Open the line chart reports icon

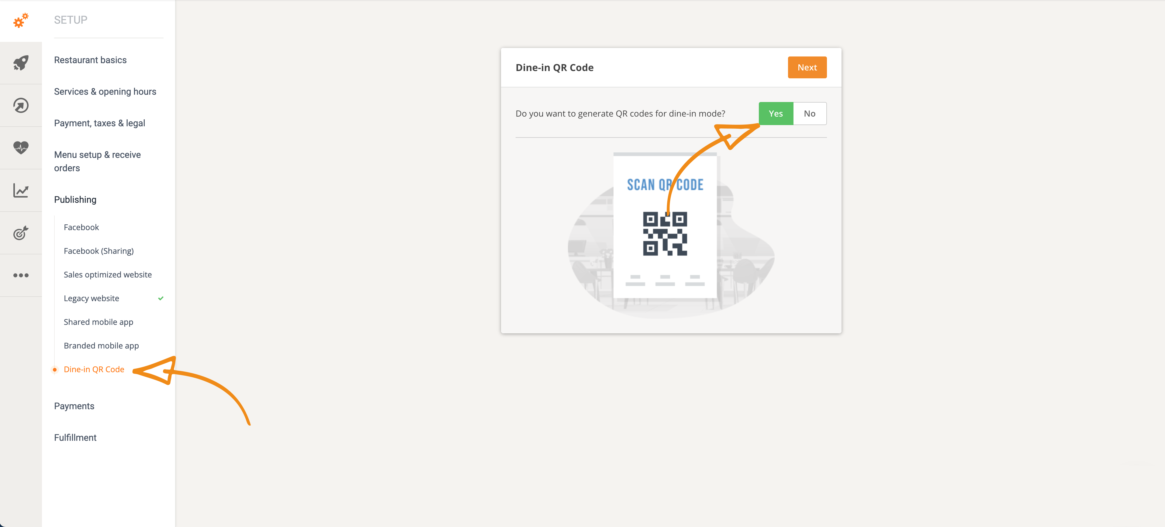(21, 190)
